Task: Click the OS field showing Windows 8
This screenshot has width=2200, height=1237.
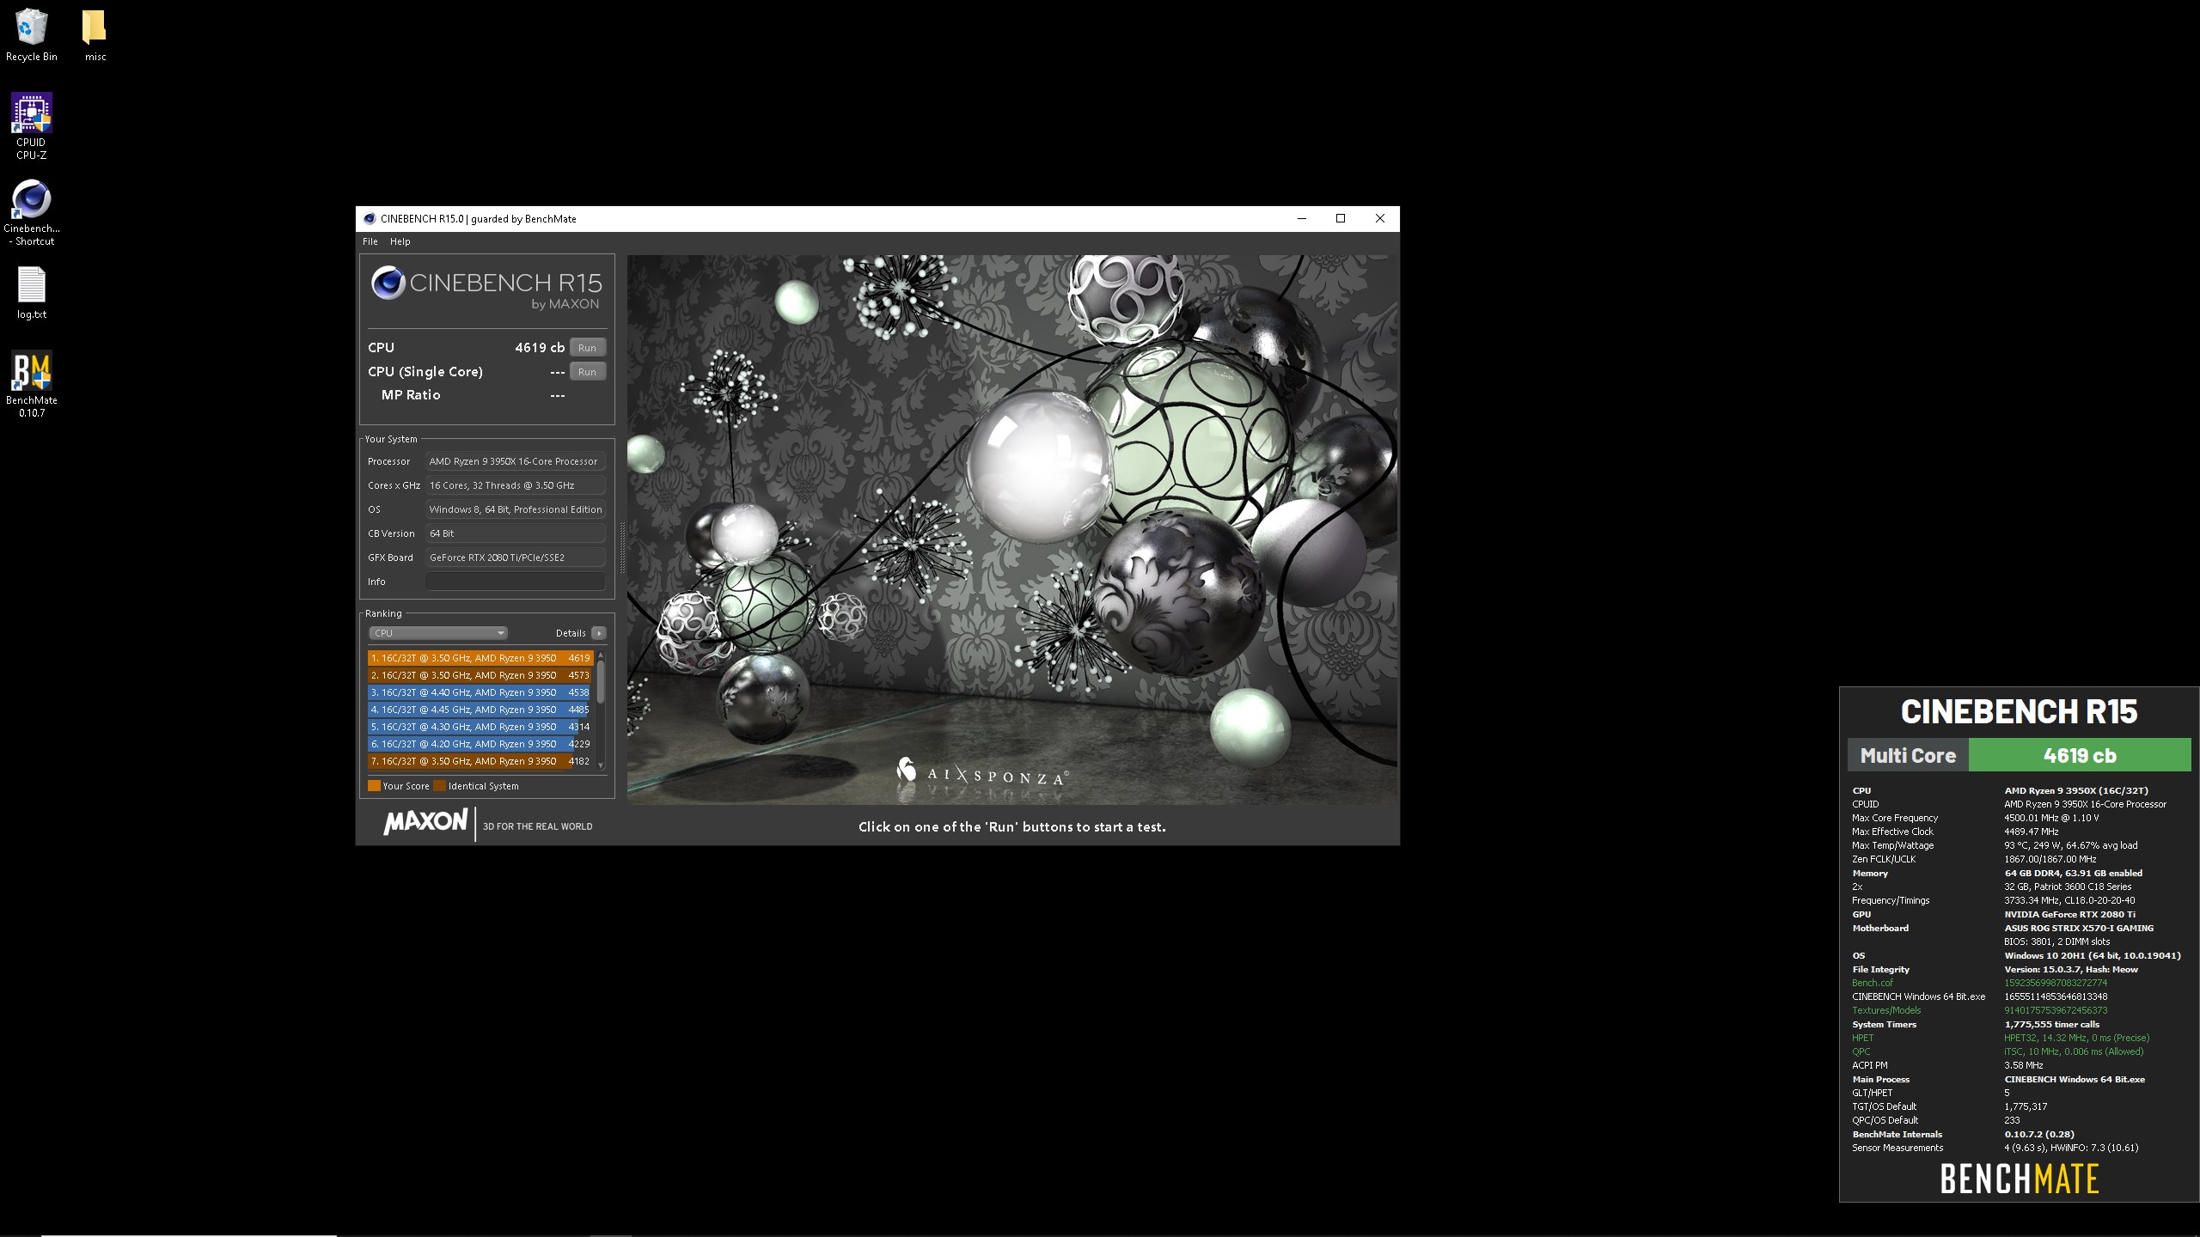Action: point(516,509)
